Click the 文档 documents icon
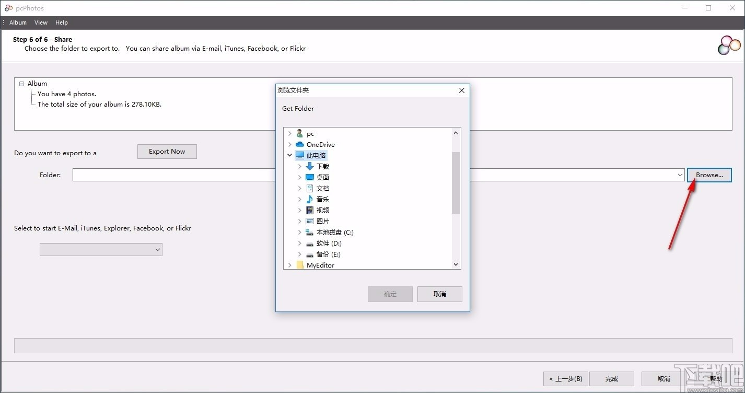Screen dimensions: 745x393 pos(310,188)
